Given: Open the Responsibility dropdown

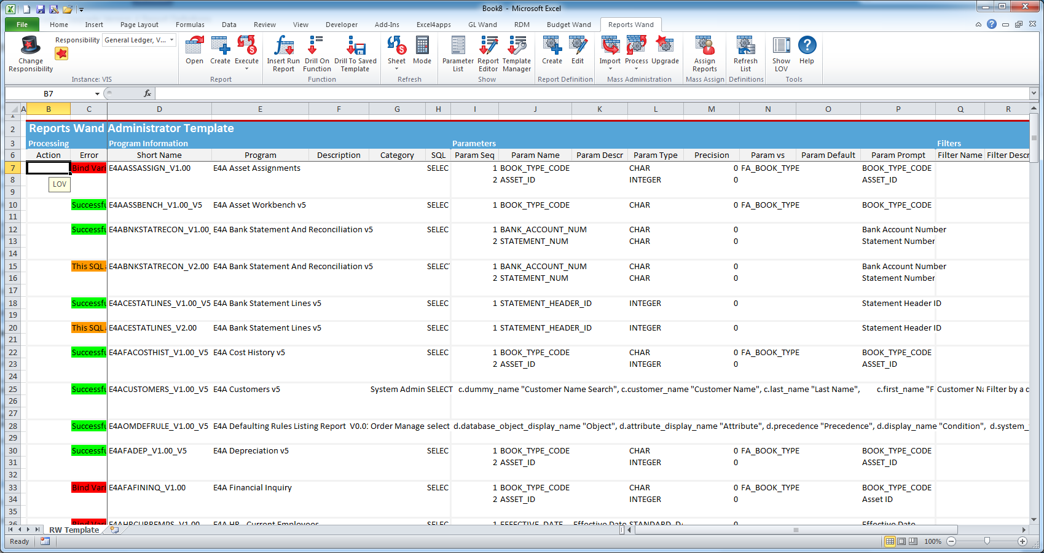Looking at the screenshot, I should [x=172, y=40].
